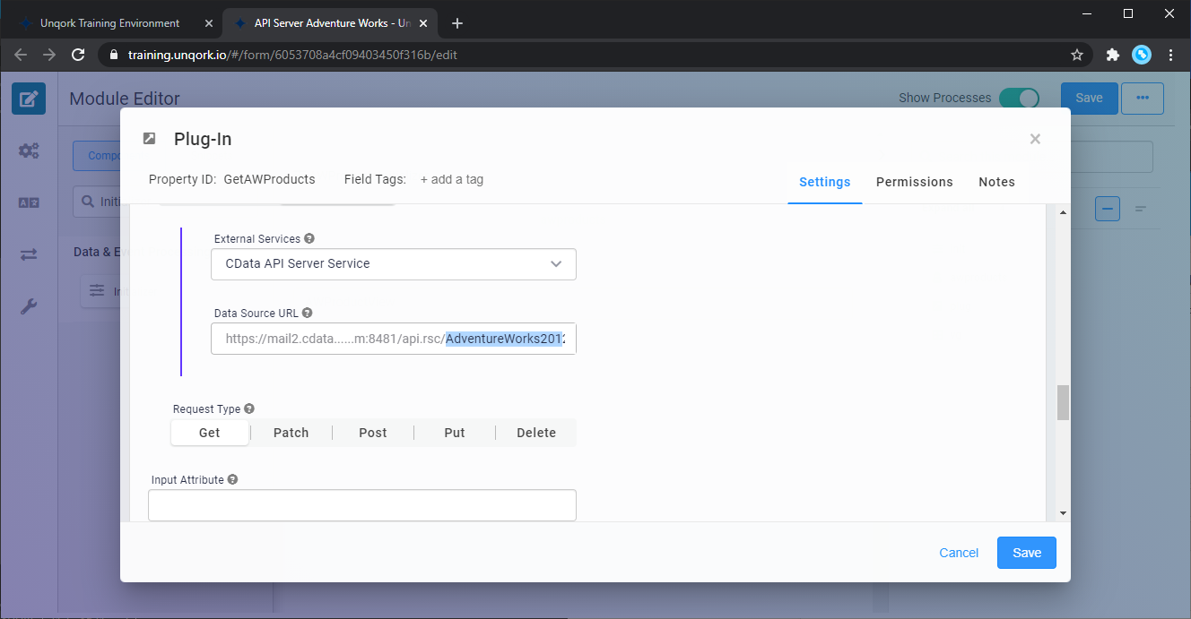Select the Post request type
1191x619 pixels.
click(372, 433)
